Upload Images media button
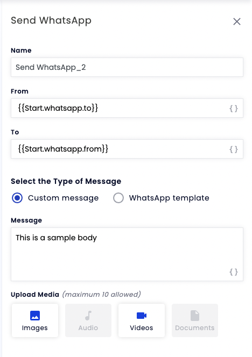The height and width of the screenshot is (357, 252). point(35,320)
